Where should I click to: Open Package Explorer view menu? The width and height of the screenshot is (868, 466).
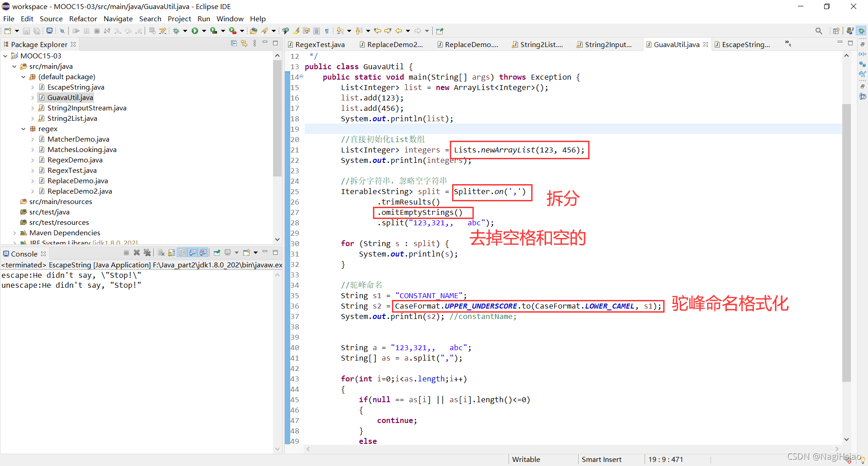(255, 43)
